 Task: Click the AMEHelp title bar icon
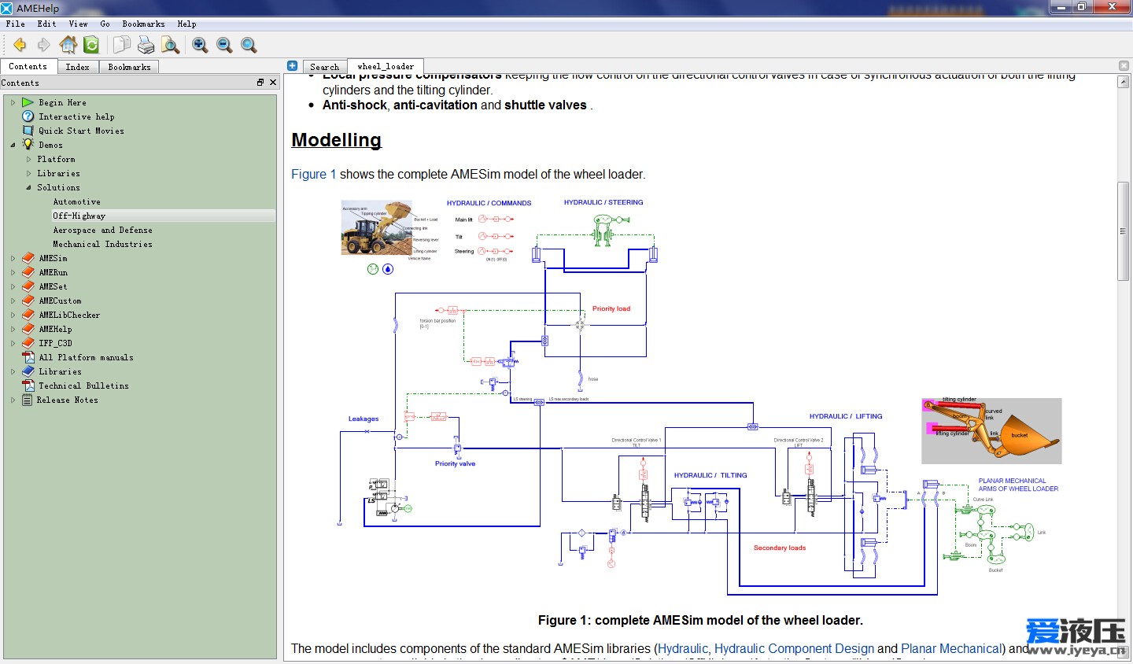click(7, 8)
